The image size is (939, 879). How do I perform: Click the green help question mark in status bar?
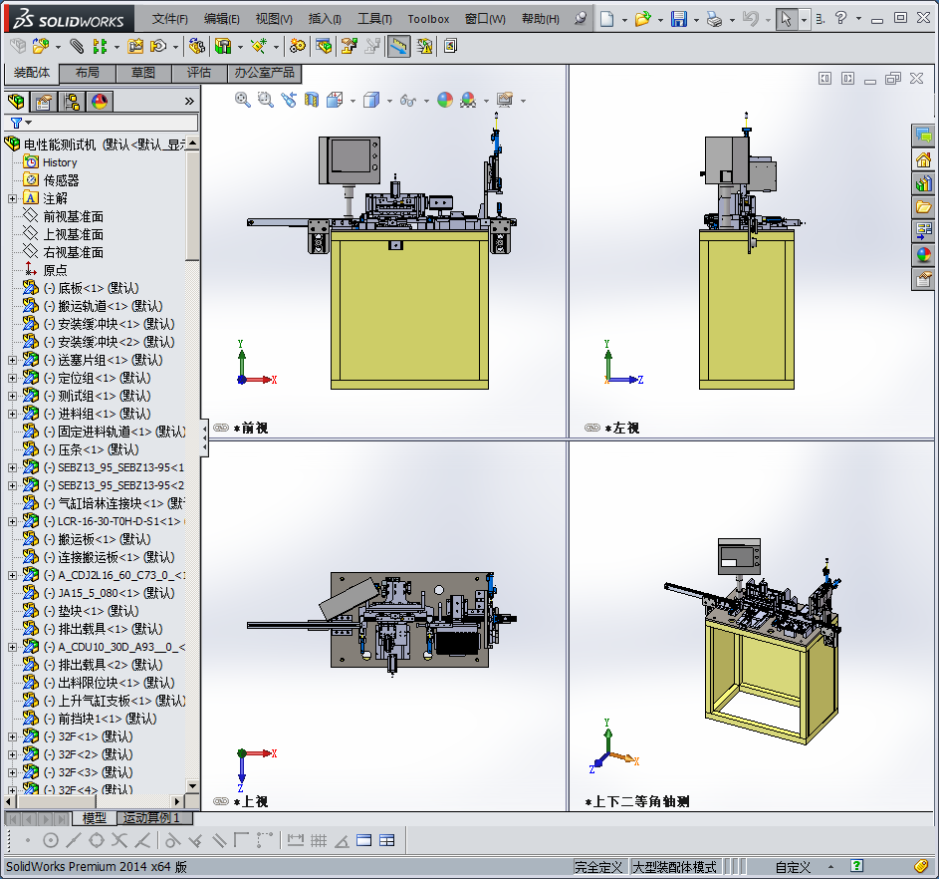[857, 866]
